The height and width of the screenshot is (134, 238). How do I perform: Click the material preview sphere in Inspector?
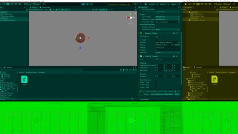tap(141, 92)
